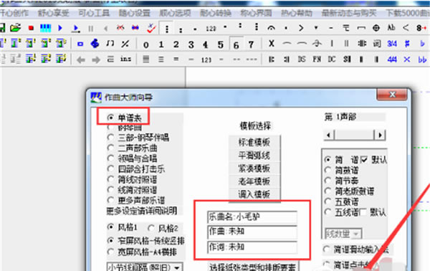Expand the 线数里 combo box
The height and width of the screenshot is (271, 430).
click(x=343, y=234)
